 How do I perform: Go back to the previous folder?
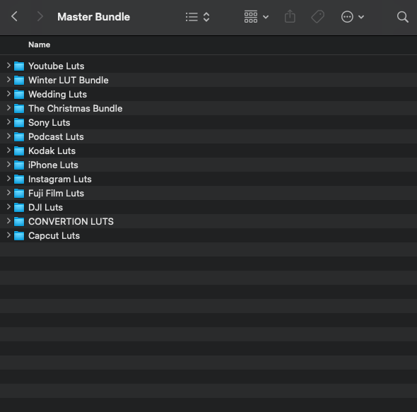tap(14, 16)
